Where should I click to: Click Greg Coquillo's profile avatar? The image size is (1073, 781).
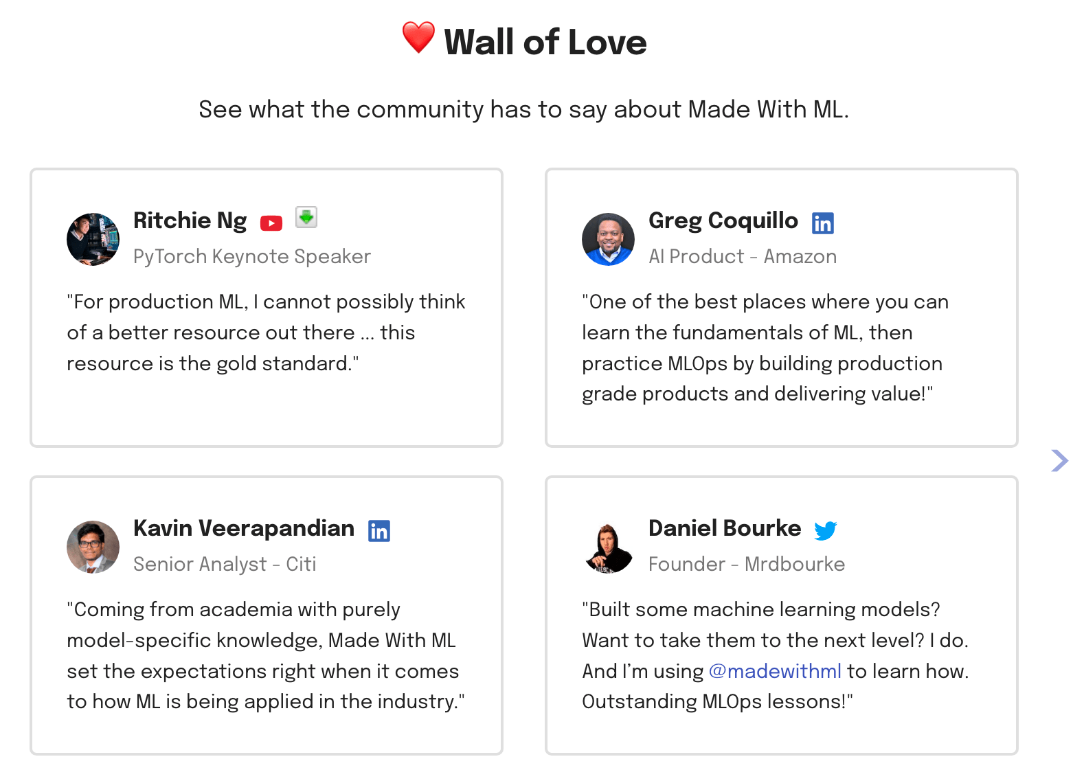608,240
